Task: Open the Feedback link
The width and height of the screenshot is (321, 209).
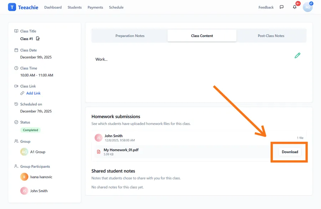Action: click(x=266, y=7)
